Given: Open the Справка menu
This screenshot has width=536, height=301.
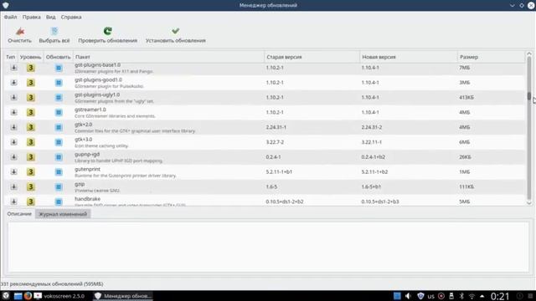Looking at the screenshot, I should pyautogui.click(x=71, y=17).
